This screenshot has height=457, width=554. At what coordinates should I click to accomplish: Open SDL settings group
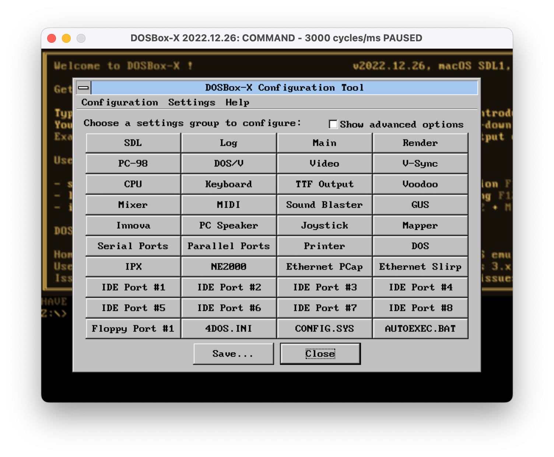(133, 143)
